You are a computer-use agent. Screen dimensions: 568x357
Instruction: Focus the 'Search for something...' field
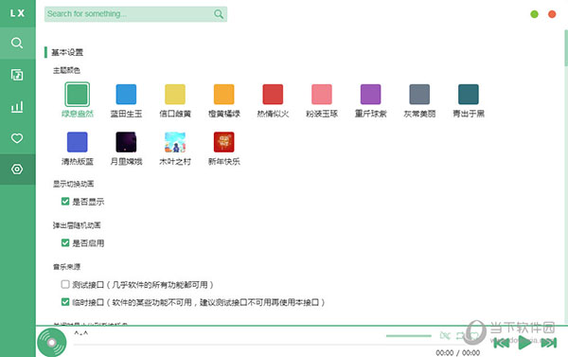135,14
